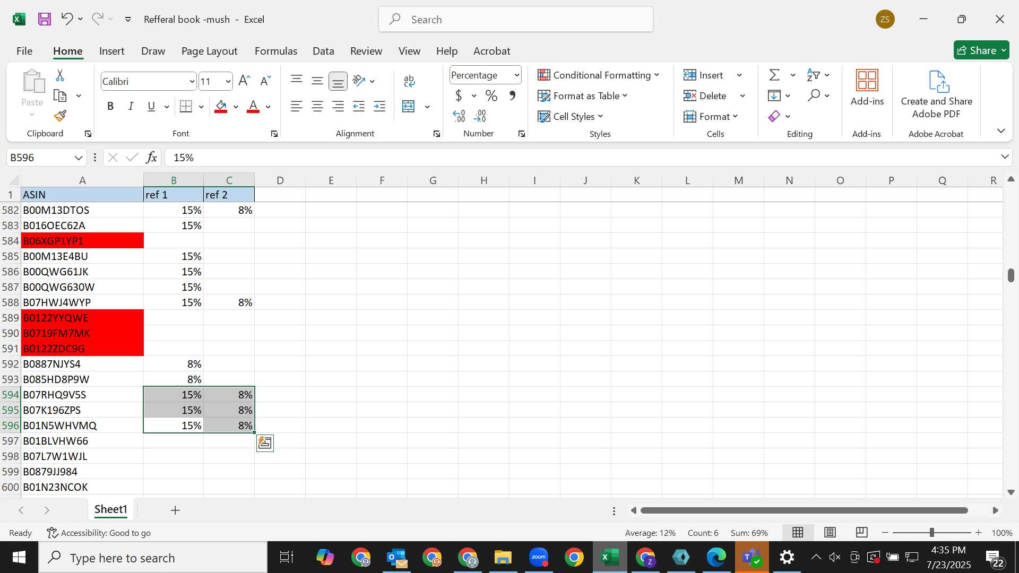Open Sort & Filter icon
The height and width of the screenshot is (573, 1019).
[813, 75]
